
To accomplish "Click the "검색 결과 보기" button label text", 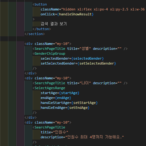I will (x=54, y=24).
